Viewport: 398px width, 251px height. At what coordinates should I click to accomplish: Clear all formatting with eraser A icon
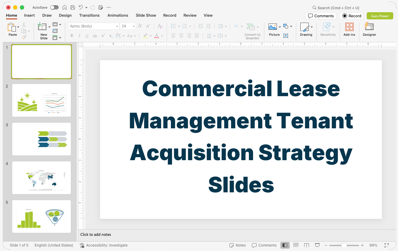[x=160, y=26]
